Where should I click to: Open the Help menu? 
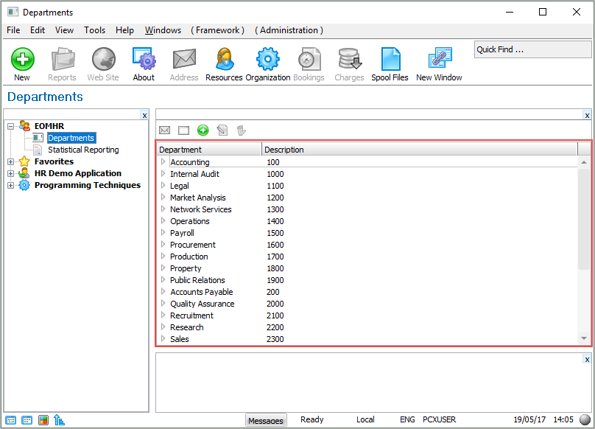[x=124, y=30]
